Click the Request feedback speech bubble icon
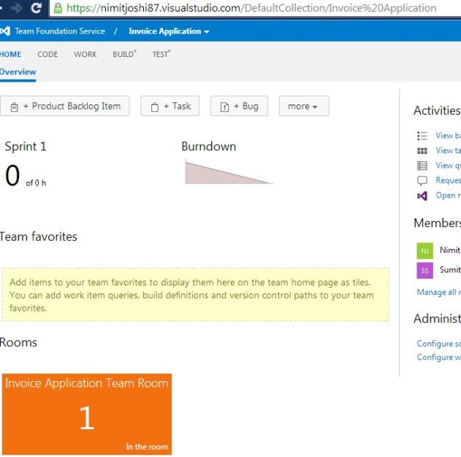This screenshot has width=461, height=457. tap(422, 180)
